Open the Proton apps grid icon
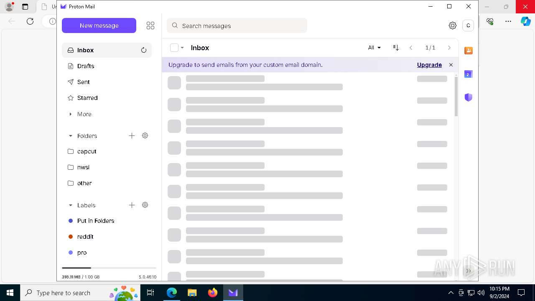Viewport: 535px width, 301px height. pyautogui.click(x=150, y=26)
